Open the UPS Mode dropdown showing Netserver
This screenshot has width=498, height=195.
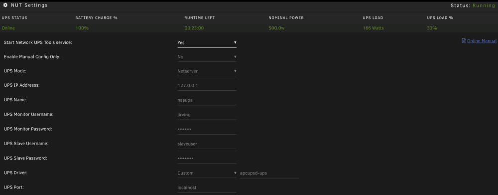(x=207, y=71)
